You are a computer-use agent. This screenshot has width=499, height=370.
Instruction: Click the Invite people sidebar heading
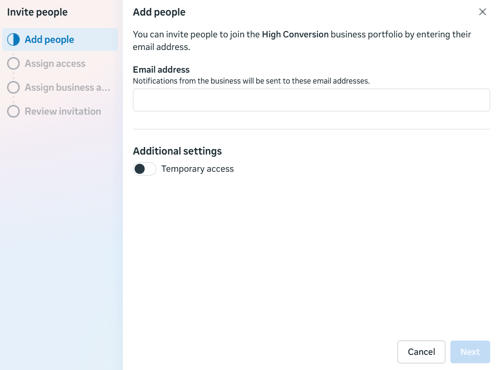pos(37,12)
